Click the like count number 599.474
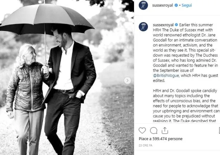This screenshot has height=155, width=220. (160, 139)
